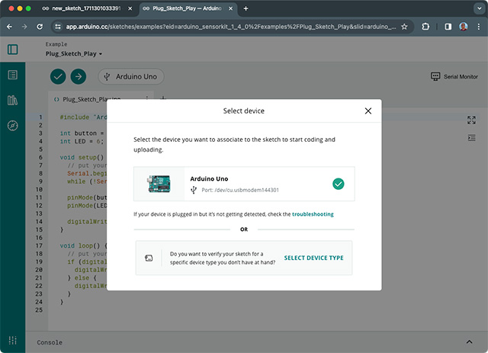The image size is (488, 353).
Task: Open the Arduino Uno board selector
Action: coord(131,76)
